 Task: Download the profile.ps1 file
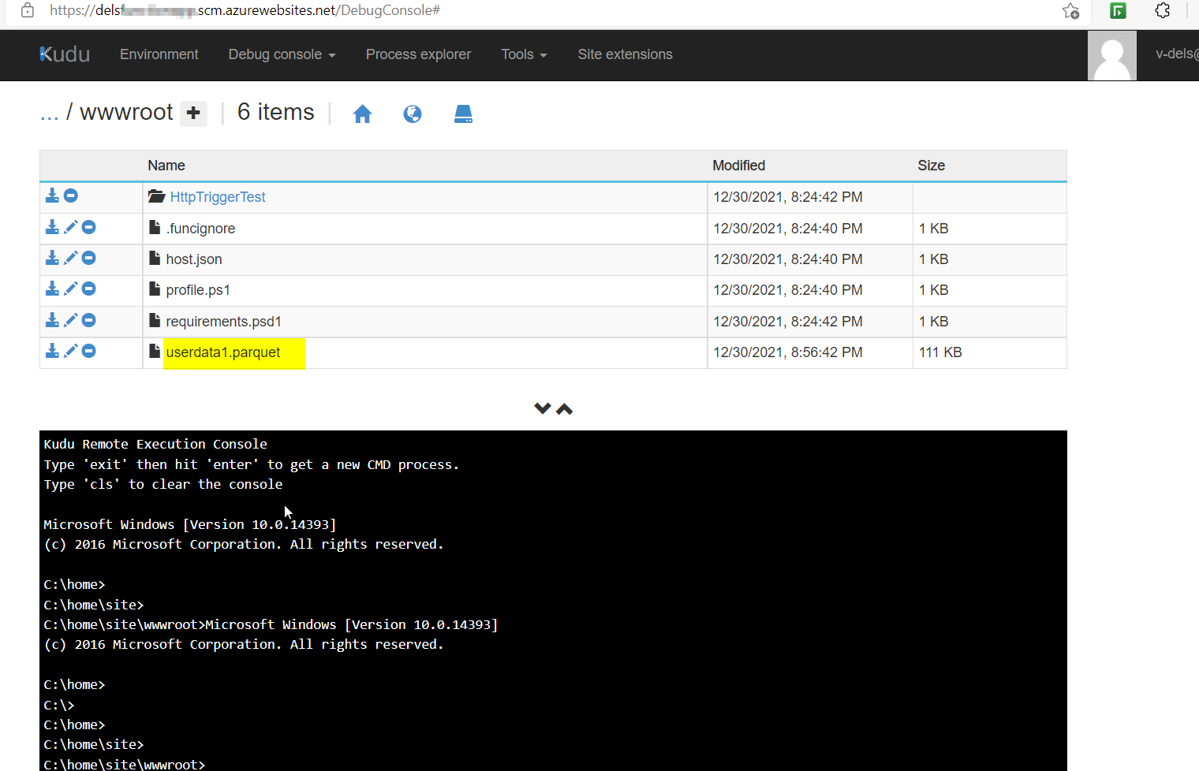click(x=52, y=289)
